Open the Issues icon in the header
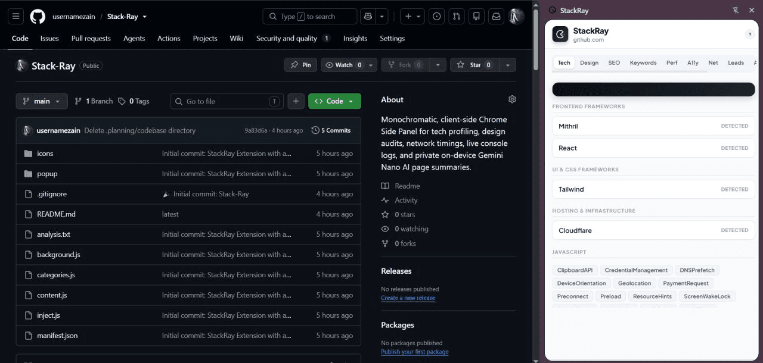Viewport: 763px width, 363px height. 437,17
